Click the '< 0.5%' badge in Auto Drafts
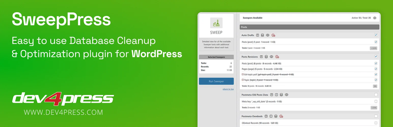 (x=373, y=48)
